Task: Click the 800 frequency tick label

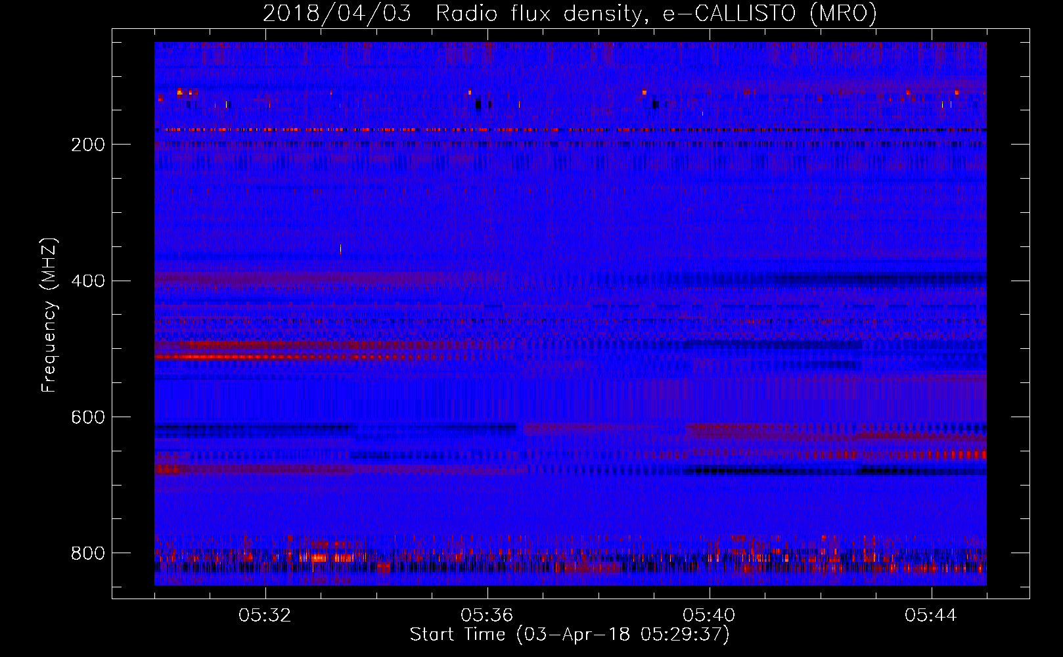Action: click(x=88, y=554)
